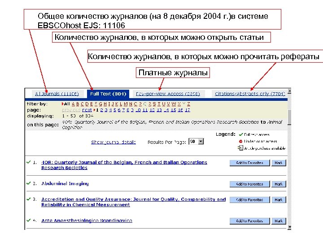The image size is (323, 242).
Task: Filter journals by letter T
Action: click(159, 104)
